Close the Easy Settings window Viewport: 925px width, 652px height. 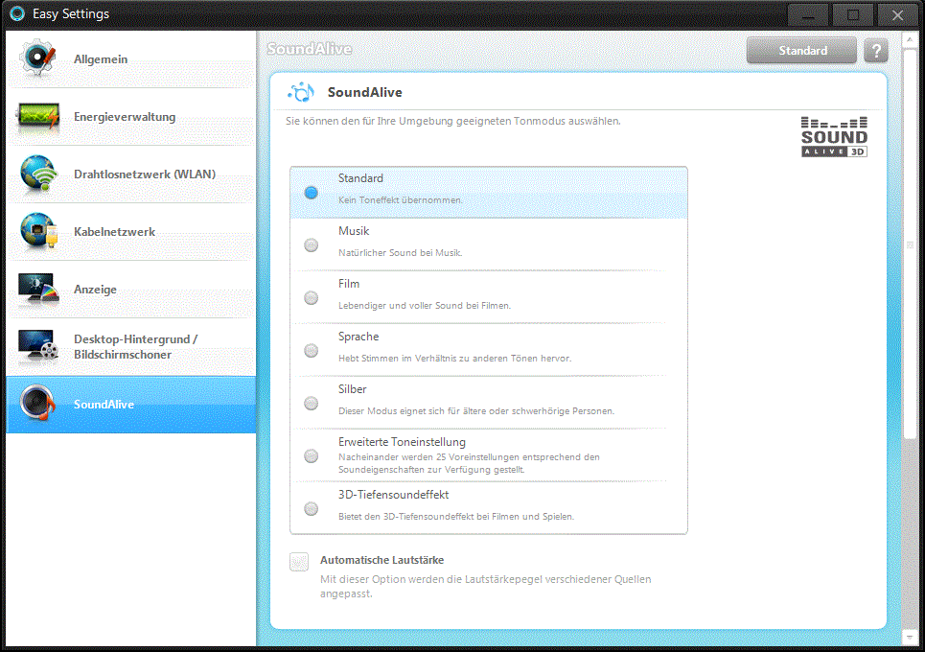click(x=897, y=14)
